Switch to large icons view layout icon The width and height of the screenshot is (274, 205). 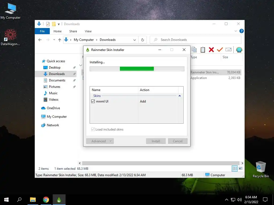(241, 168)
